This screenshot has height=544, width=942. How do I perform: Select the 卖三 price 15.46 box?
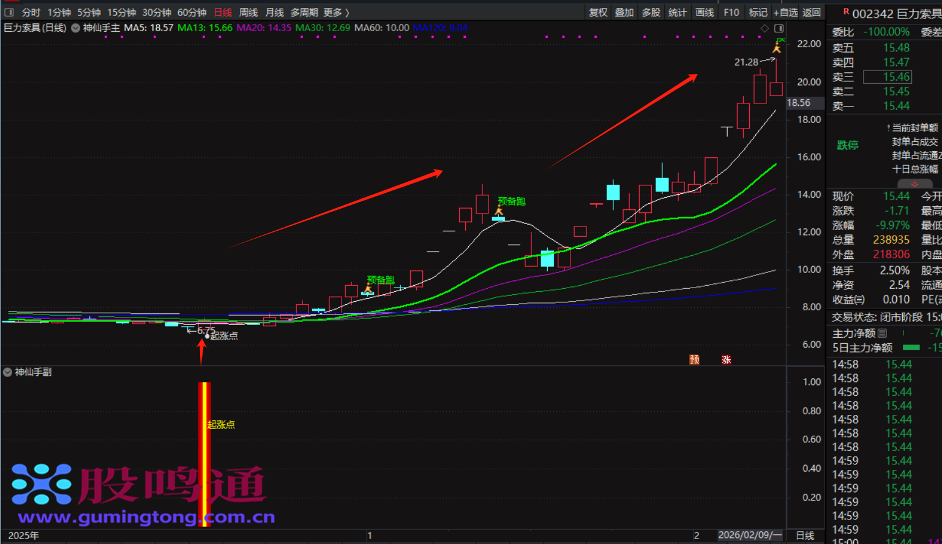click(887, 77)
